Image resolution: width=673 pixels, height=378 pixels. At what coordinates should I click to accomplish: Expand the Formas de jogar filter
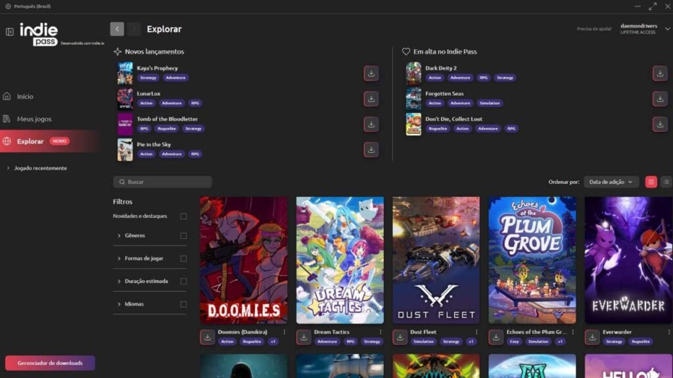tap(119, 259)
